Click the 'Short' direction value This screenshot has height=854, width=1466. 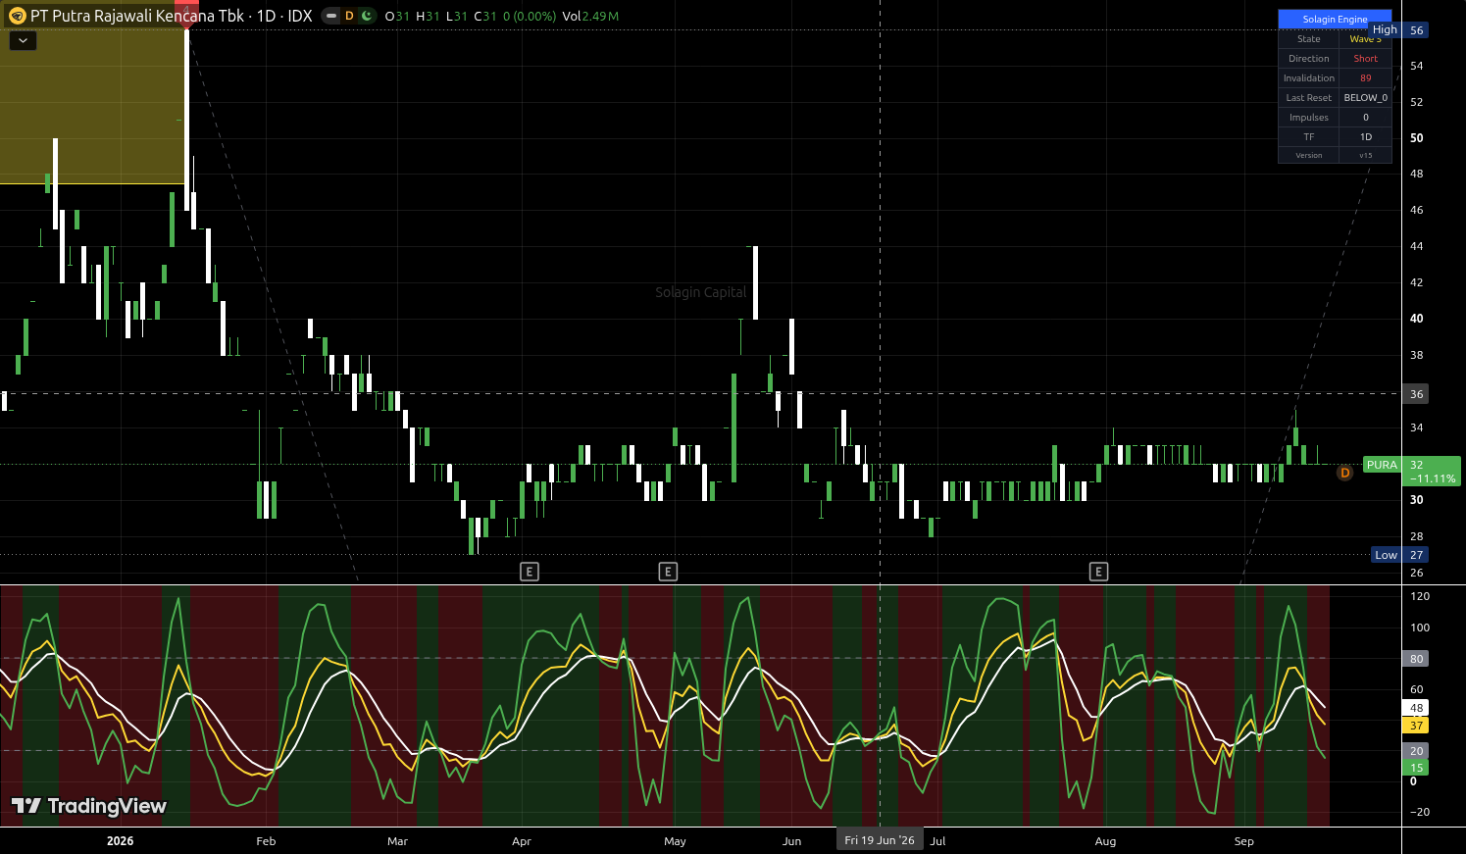coord(1366,59)
